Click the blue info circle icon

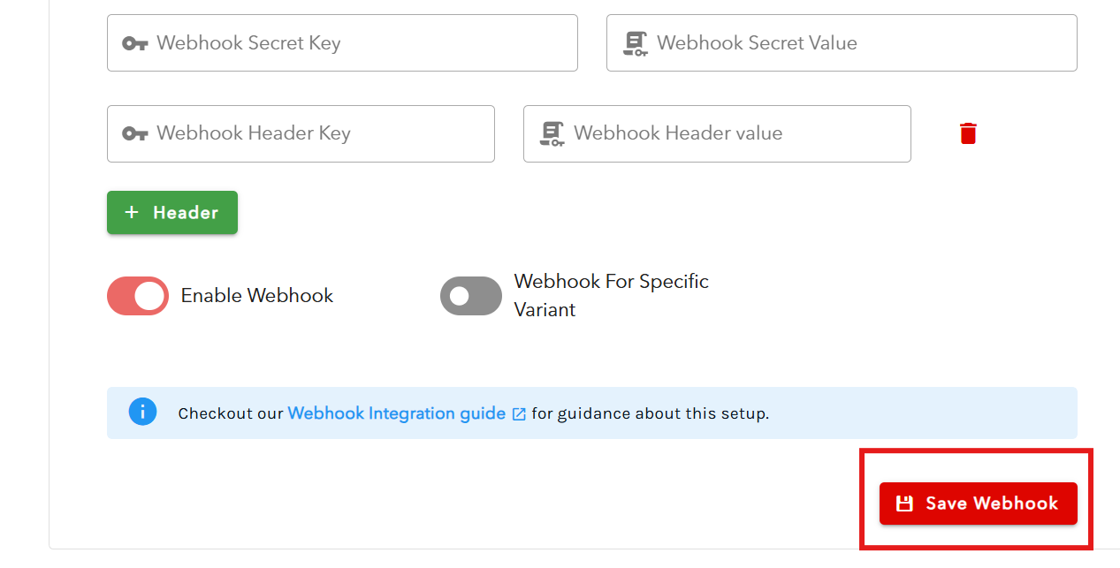coord(142,412)
